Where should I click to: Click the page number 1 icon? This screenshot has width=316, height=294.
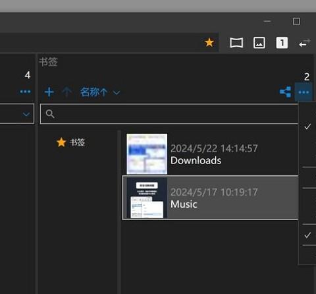coord(282,43)
